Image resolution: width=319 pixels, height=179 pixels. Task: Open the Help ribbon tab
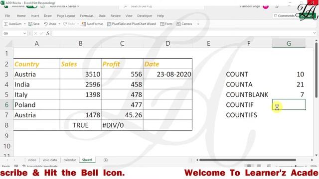[x=160, y=15]
